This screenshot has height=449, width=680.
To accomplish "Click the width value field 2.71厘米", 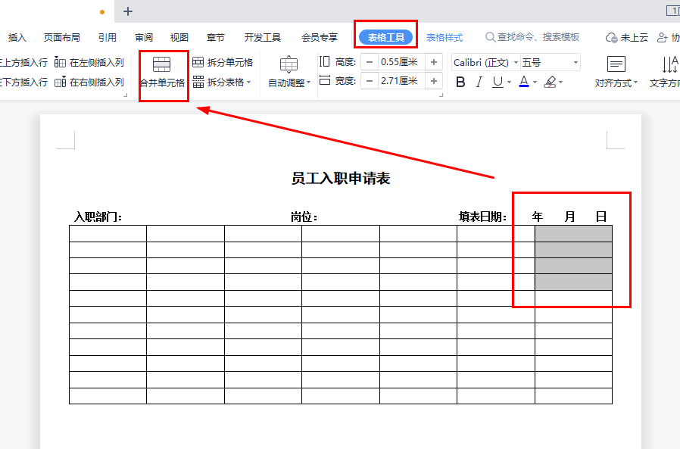I will (401, 81).
